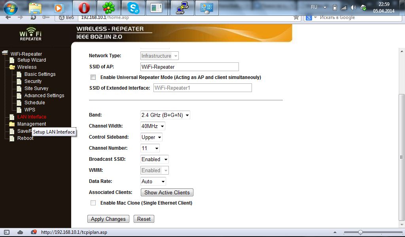Open the Network Type dropdown

coord(159,56)
